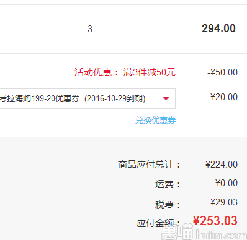Click the red ¥253.03 final amount
Image resolution: width=247 pixels, height=240 pixels.
tap(215, 221)
